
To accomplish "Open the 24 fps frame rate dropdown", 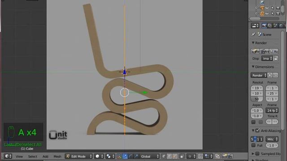I will pos(272,110).
